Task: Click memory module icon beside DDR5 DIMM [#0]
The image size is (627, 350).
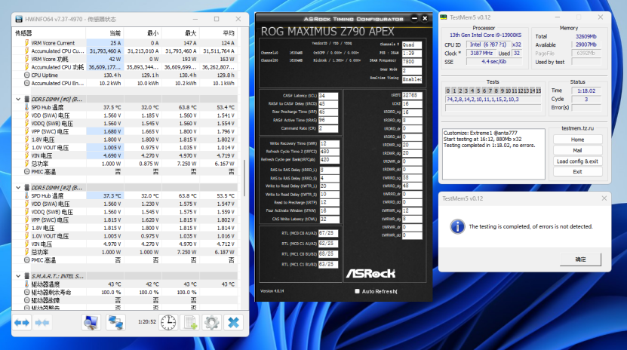Action: (27, 99)
